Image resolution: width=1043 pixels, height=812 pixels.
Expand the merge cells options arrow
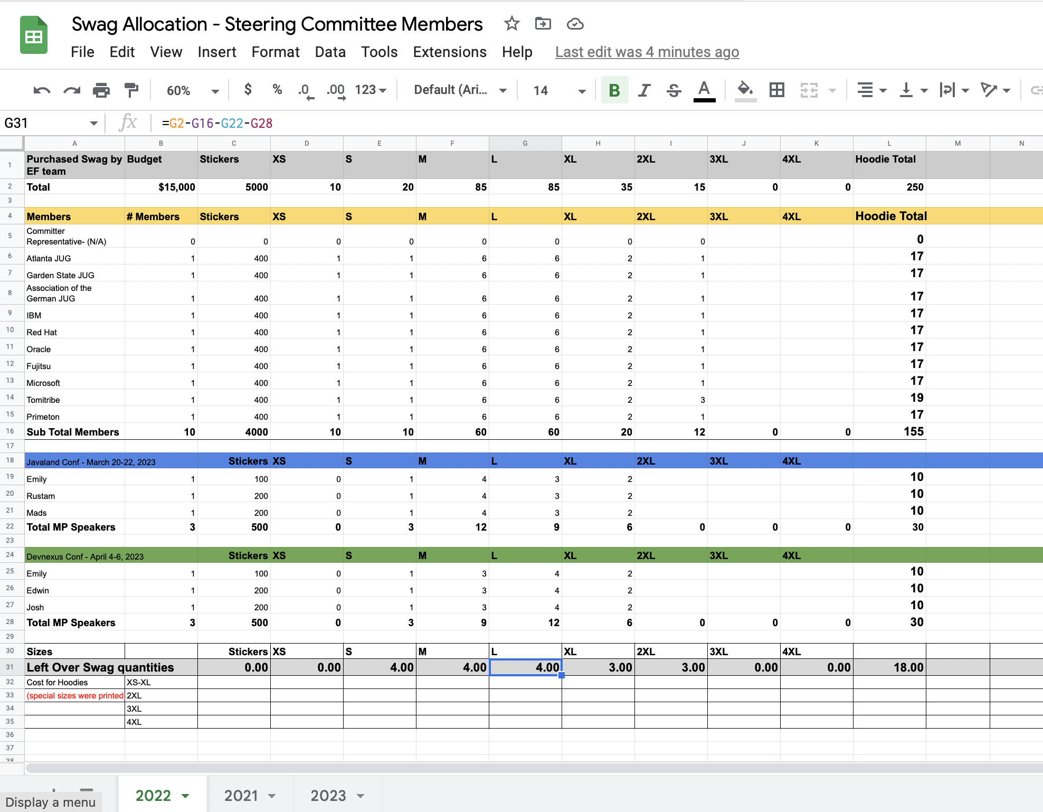click(832, 91)
